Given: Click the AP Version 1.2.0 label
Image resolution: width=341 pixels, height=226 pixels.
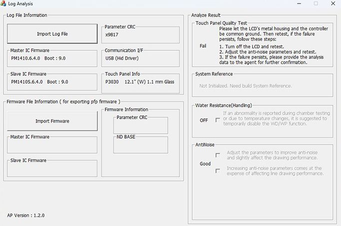Looking at the screenshot, I should [27, 216].
